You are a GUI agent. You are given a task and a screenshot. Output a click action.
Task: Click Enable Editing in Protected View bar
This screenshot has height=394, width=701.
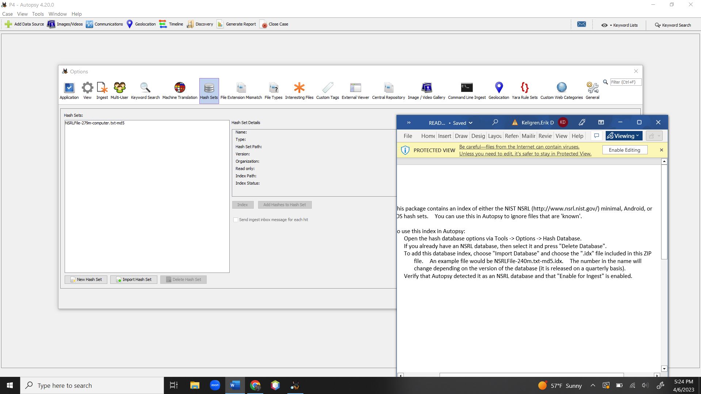coord(624,150)
